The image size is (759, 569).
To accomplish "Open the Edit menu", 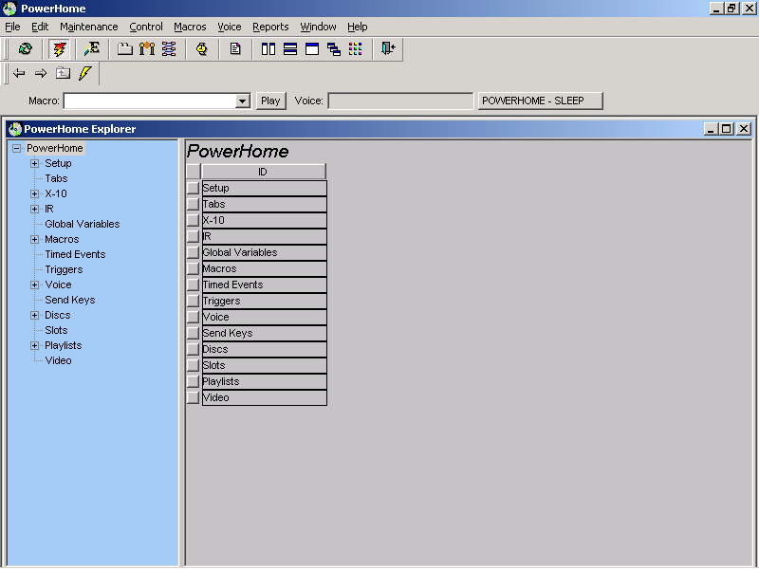I will pos(40,28).
